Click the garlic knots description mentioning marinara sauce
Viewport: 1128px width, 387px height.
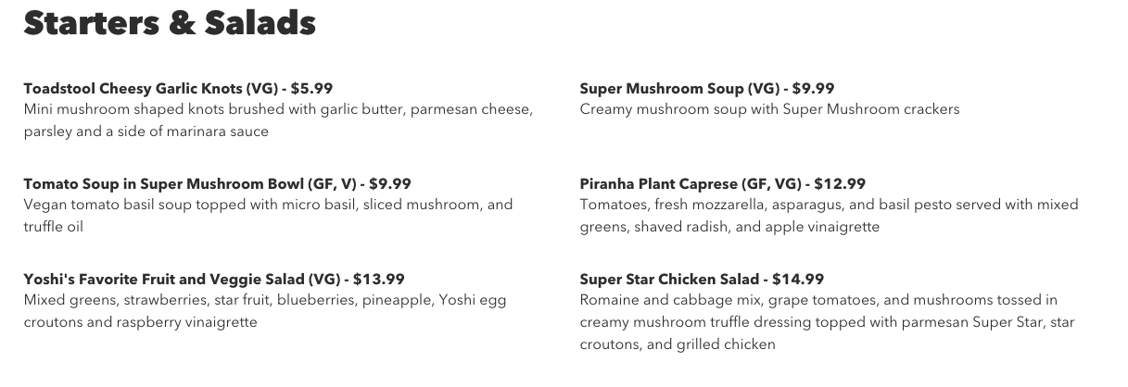(278, 120)
